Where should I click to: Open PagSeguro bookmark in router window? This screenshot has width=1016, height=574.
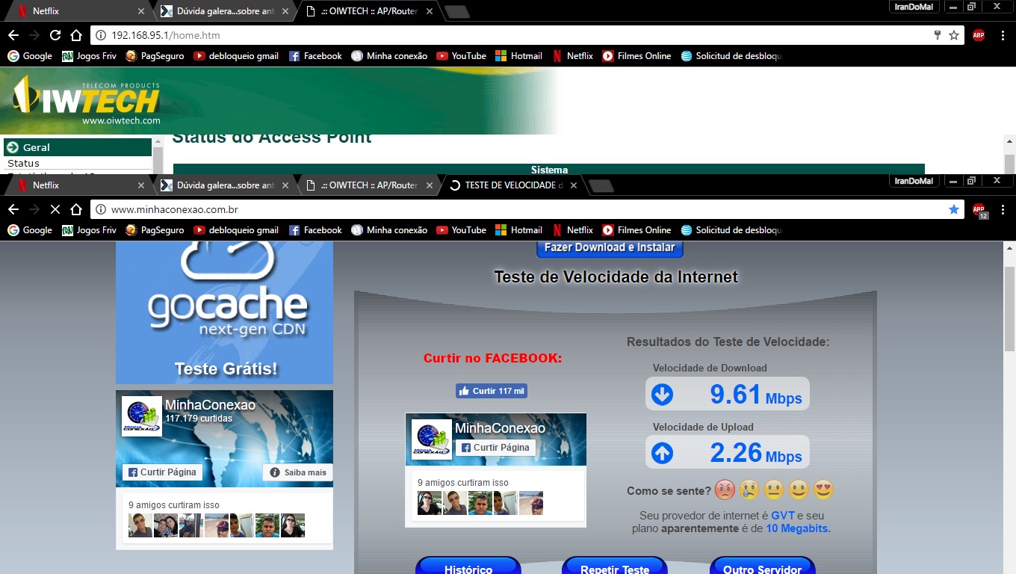(155, 56)
